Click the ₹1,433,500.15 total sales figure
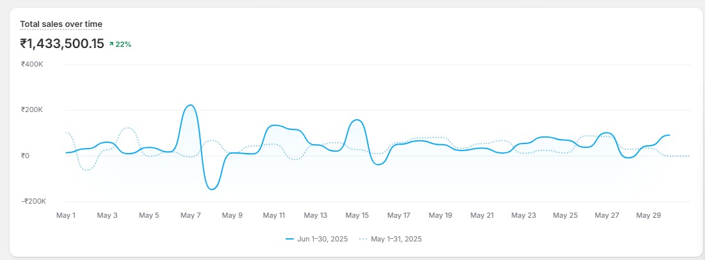 [61, 44]
